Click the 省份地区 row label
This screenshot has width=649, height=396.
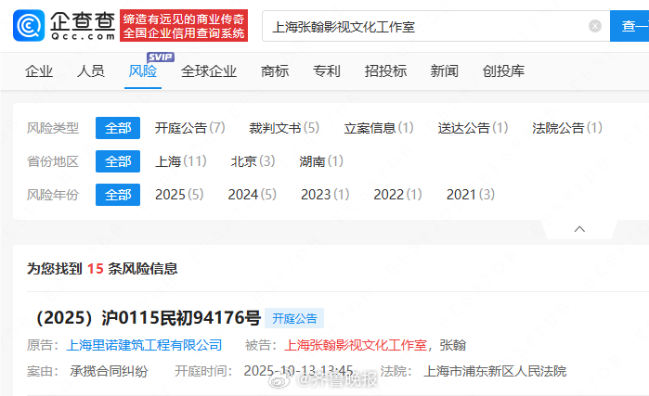(53, 161)
